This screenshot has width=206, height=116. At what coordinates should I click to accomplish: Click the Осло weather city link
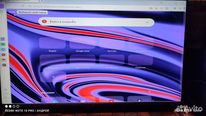(x=12, y=12)
